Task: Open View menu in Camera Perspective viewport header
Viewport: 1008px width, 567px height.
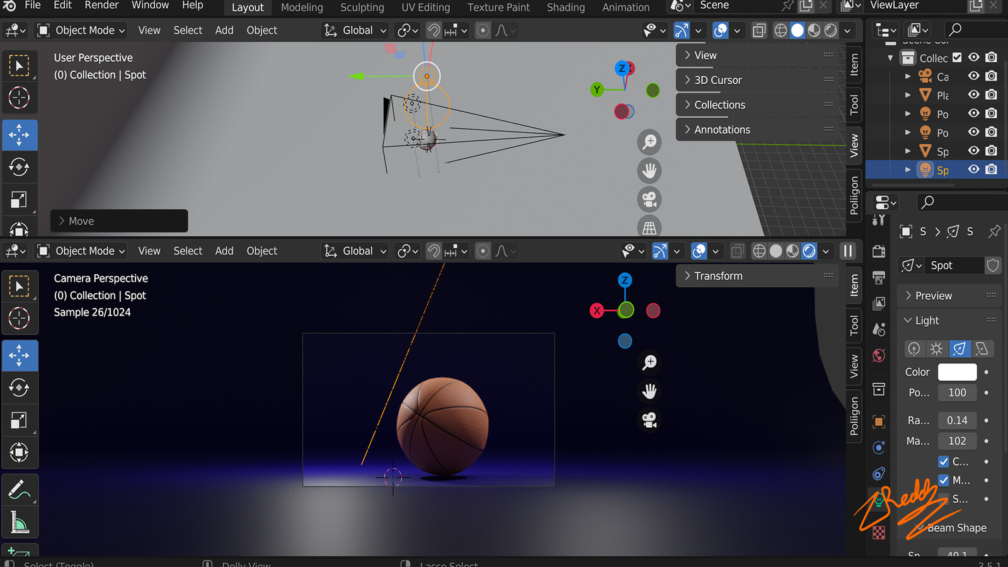Action: click(149, 251)
